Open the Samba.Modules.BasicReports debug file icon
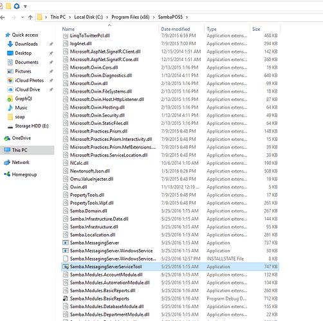Viewport: 323px width, 321px height. coord(66,298)
